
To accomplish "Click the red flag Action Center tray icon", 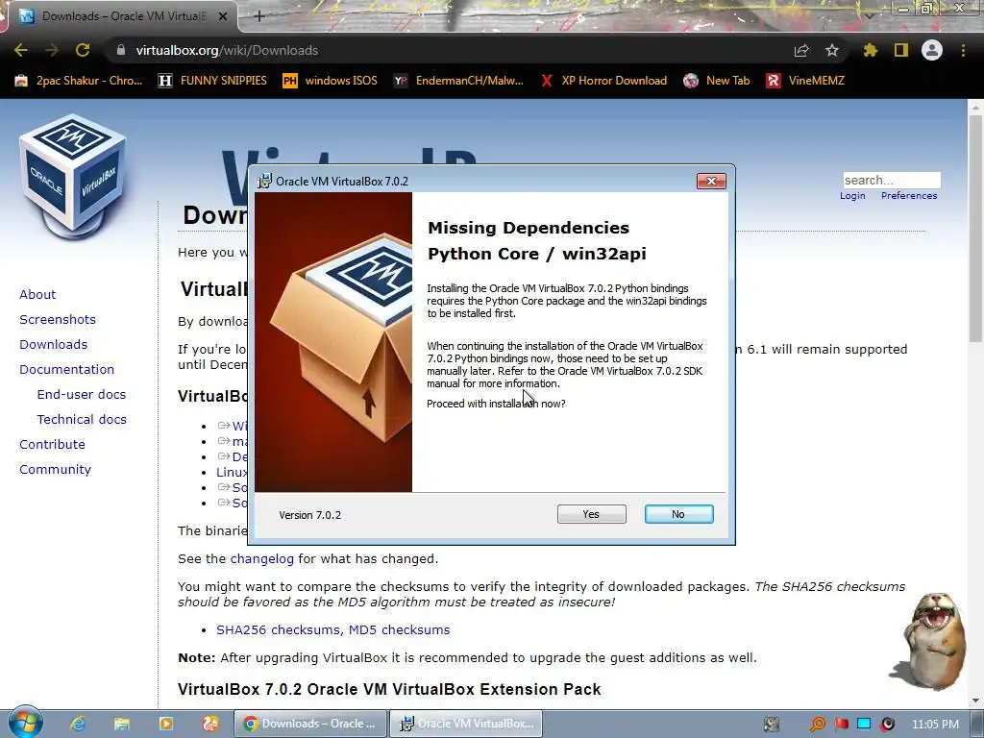I will point(841,725).
